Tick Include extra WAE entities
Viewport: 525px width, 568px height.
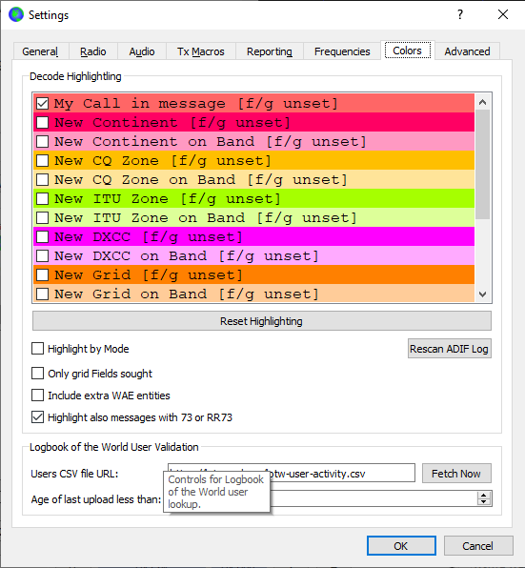pos(38,396)
